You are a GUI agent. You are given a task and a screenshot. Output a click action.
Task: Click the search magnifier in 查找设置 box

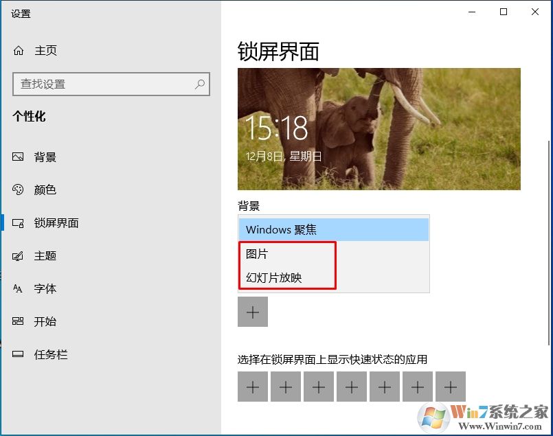point(199,84)
